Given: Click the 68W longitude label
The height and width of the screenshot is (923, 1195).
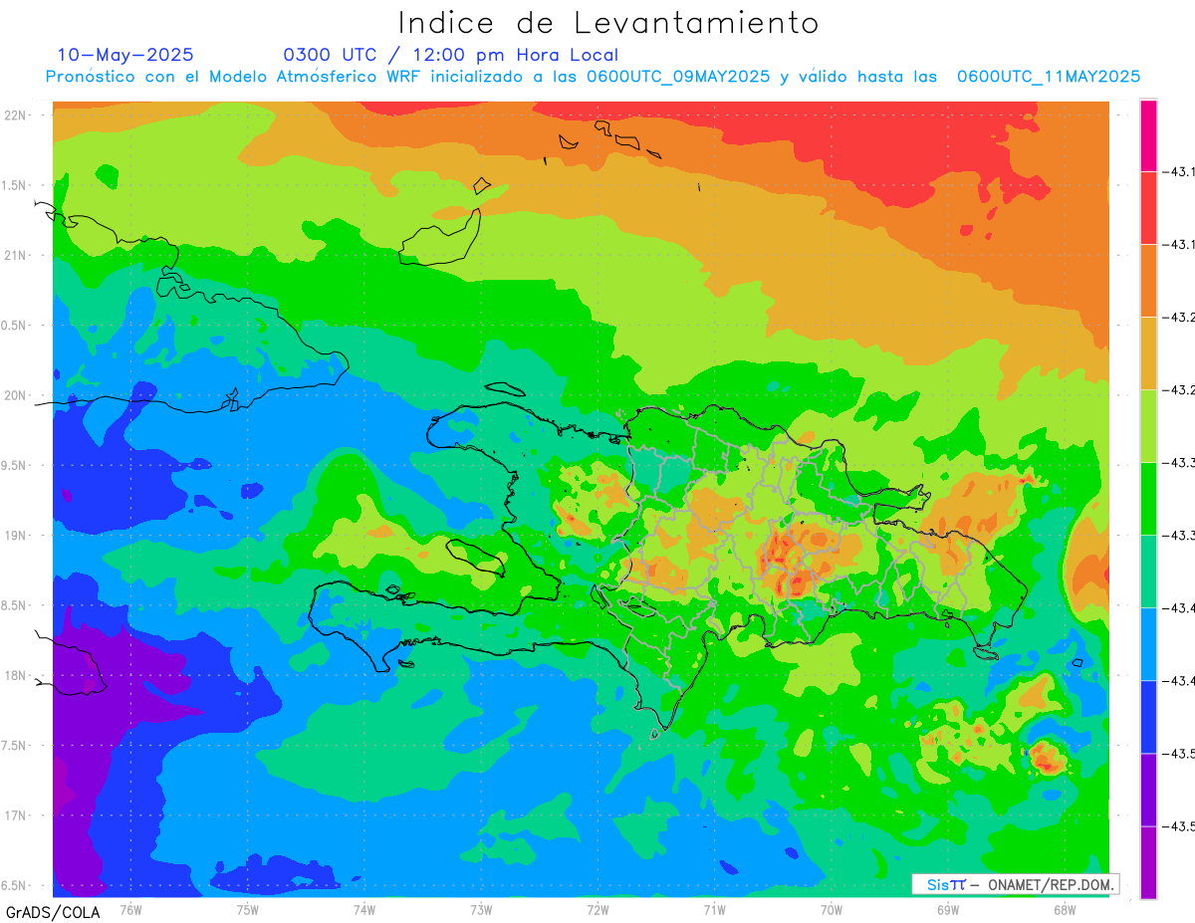Looking at the screenshot, I should 1064,909.
